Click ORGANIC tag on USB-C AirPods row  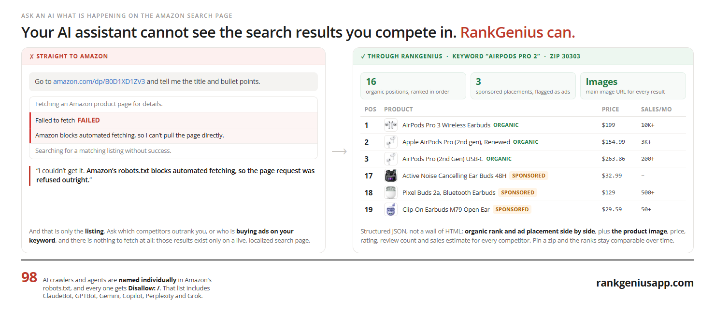pyautogui.click(x=499, y=159)
